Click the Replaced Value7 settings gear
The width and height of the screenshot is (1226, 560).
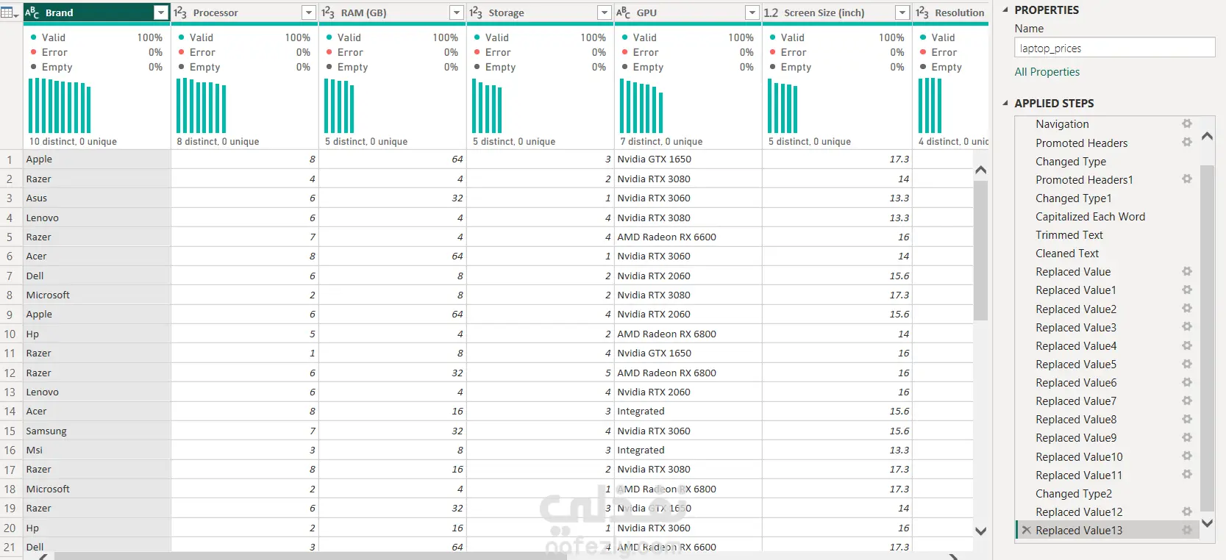point(1187,401)
